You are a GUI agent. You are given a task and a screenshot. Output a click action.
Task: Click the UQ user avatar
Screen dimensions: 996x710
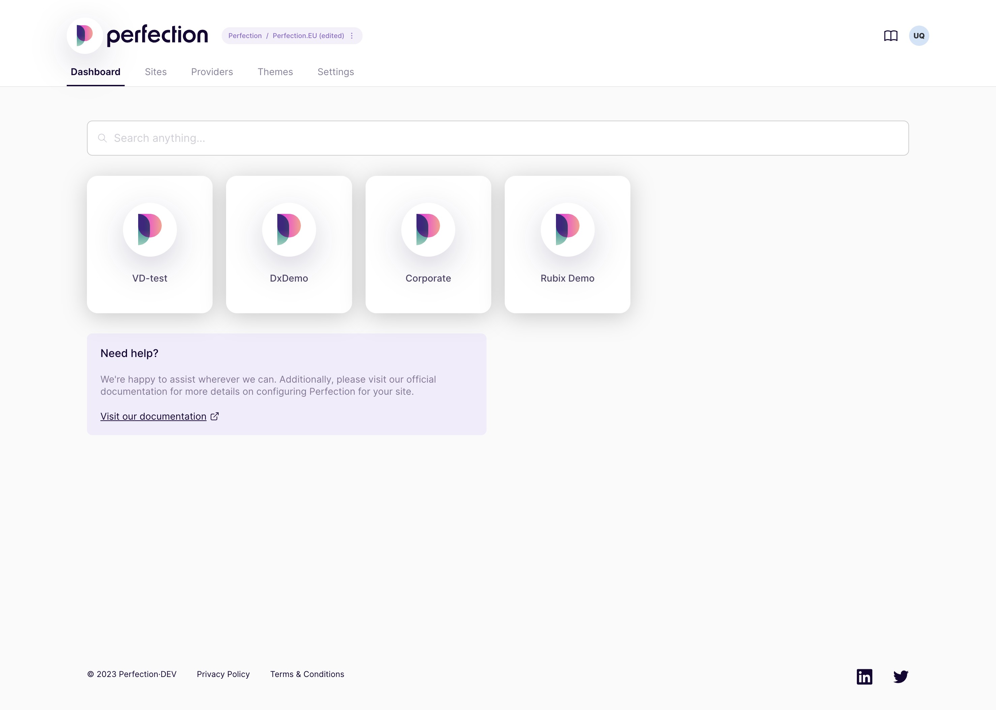point(919,36)
